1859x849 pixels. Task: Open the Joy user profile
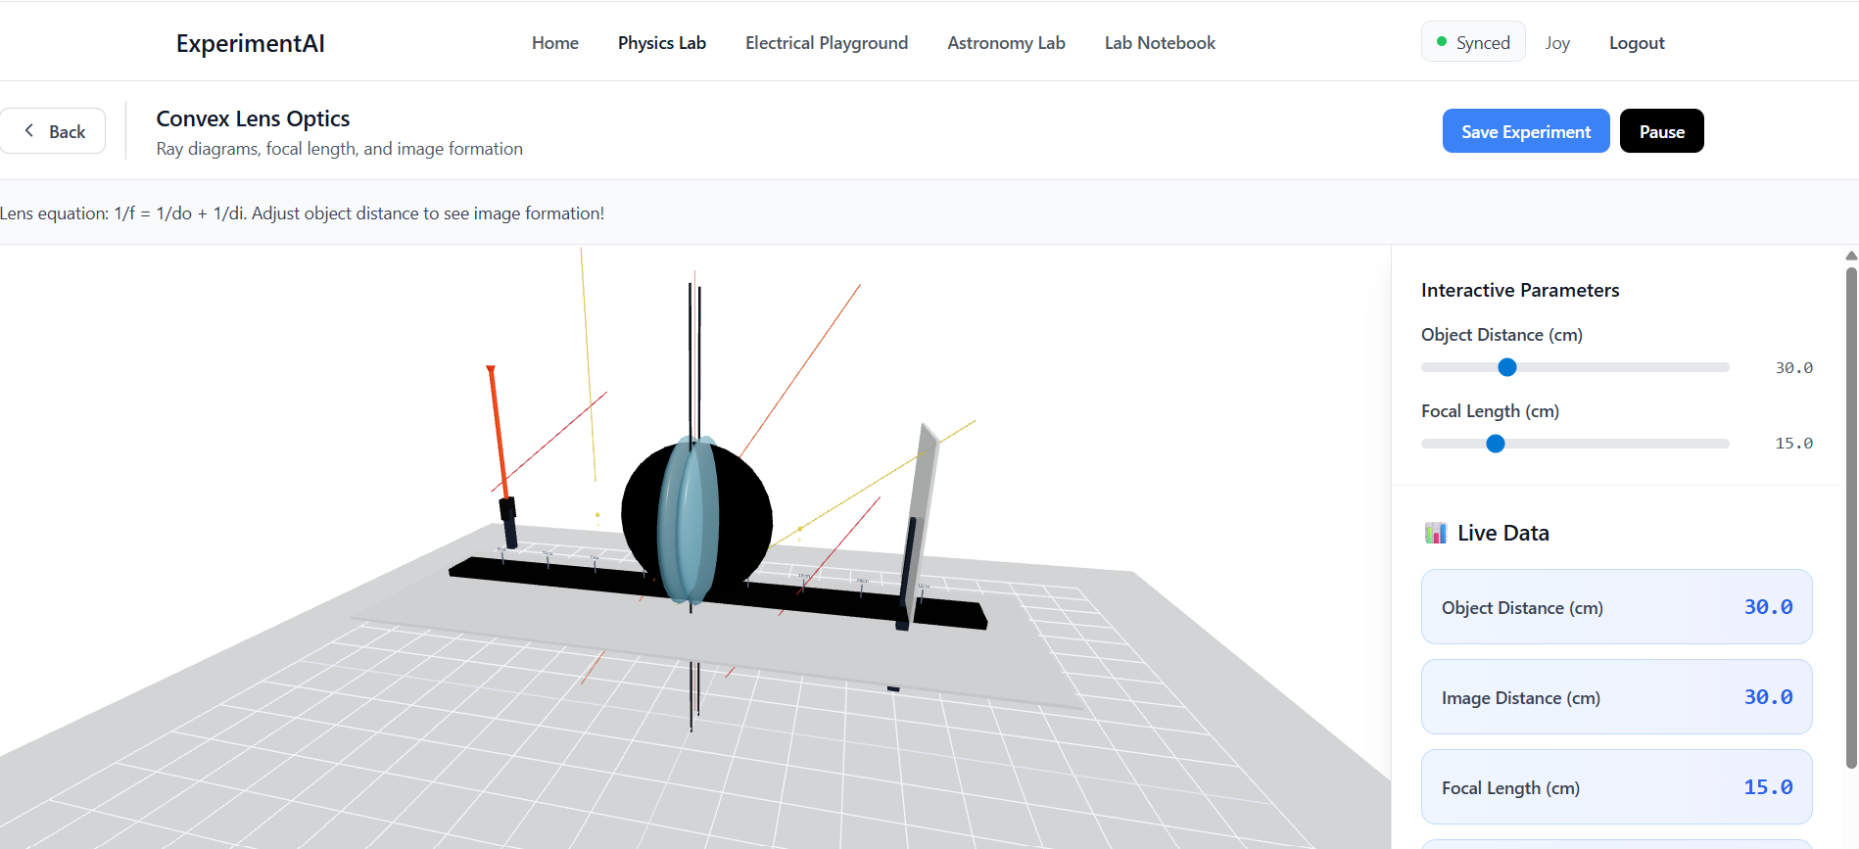point(1557,43)
